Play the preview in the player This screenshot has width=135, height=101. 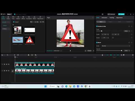coord(70,51)
